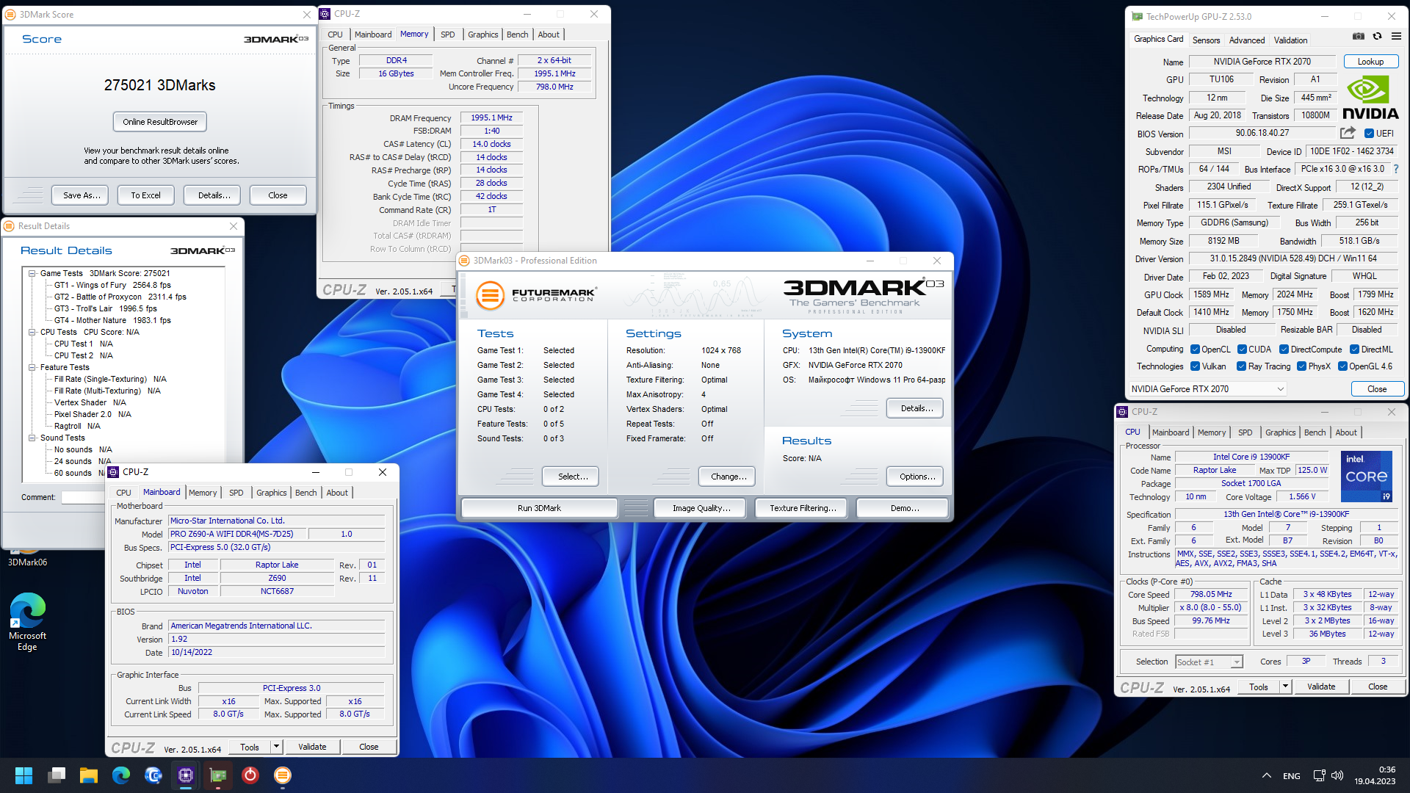The width and height of the screenshot is (1410, 793).
Task: Select GT1 - Wings of Fury result row
Action: tap(112, 285)
